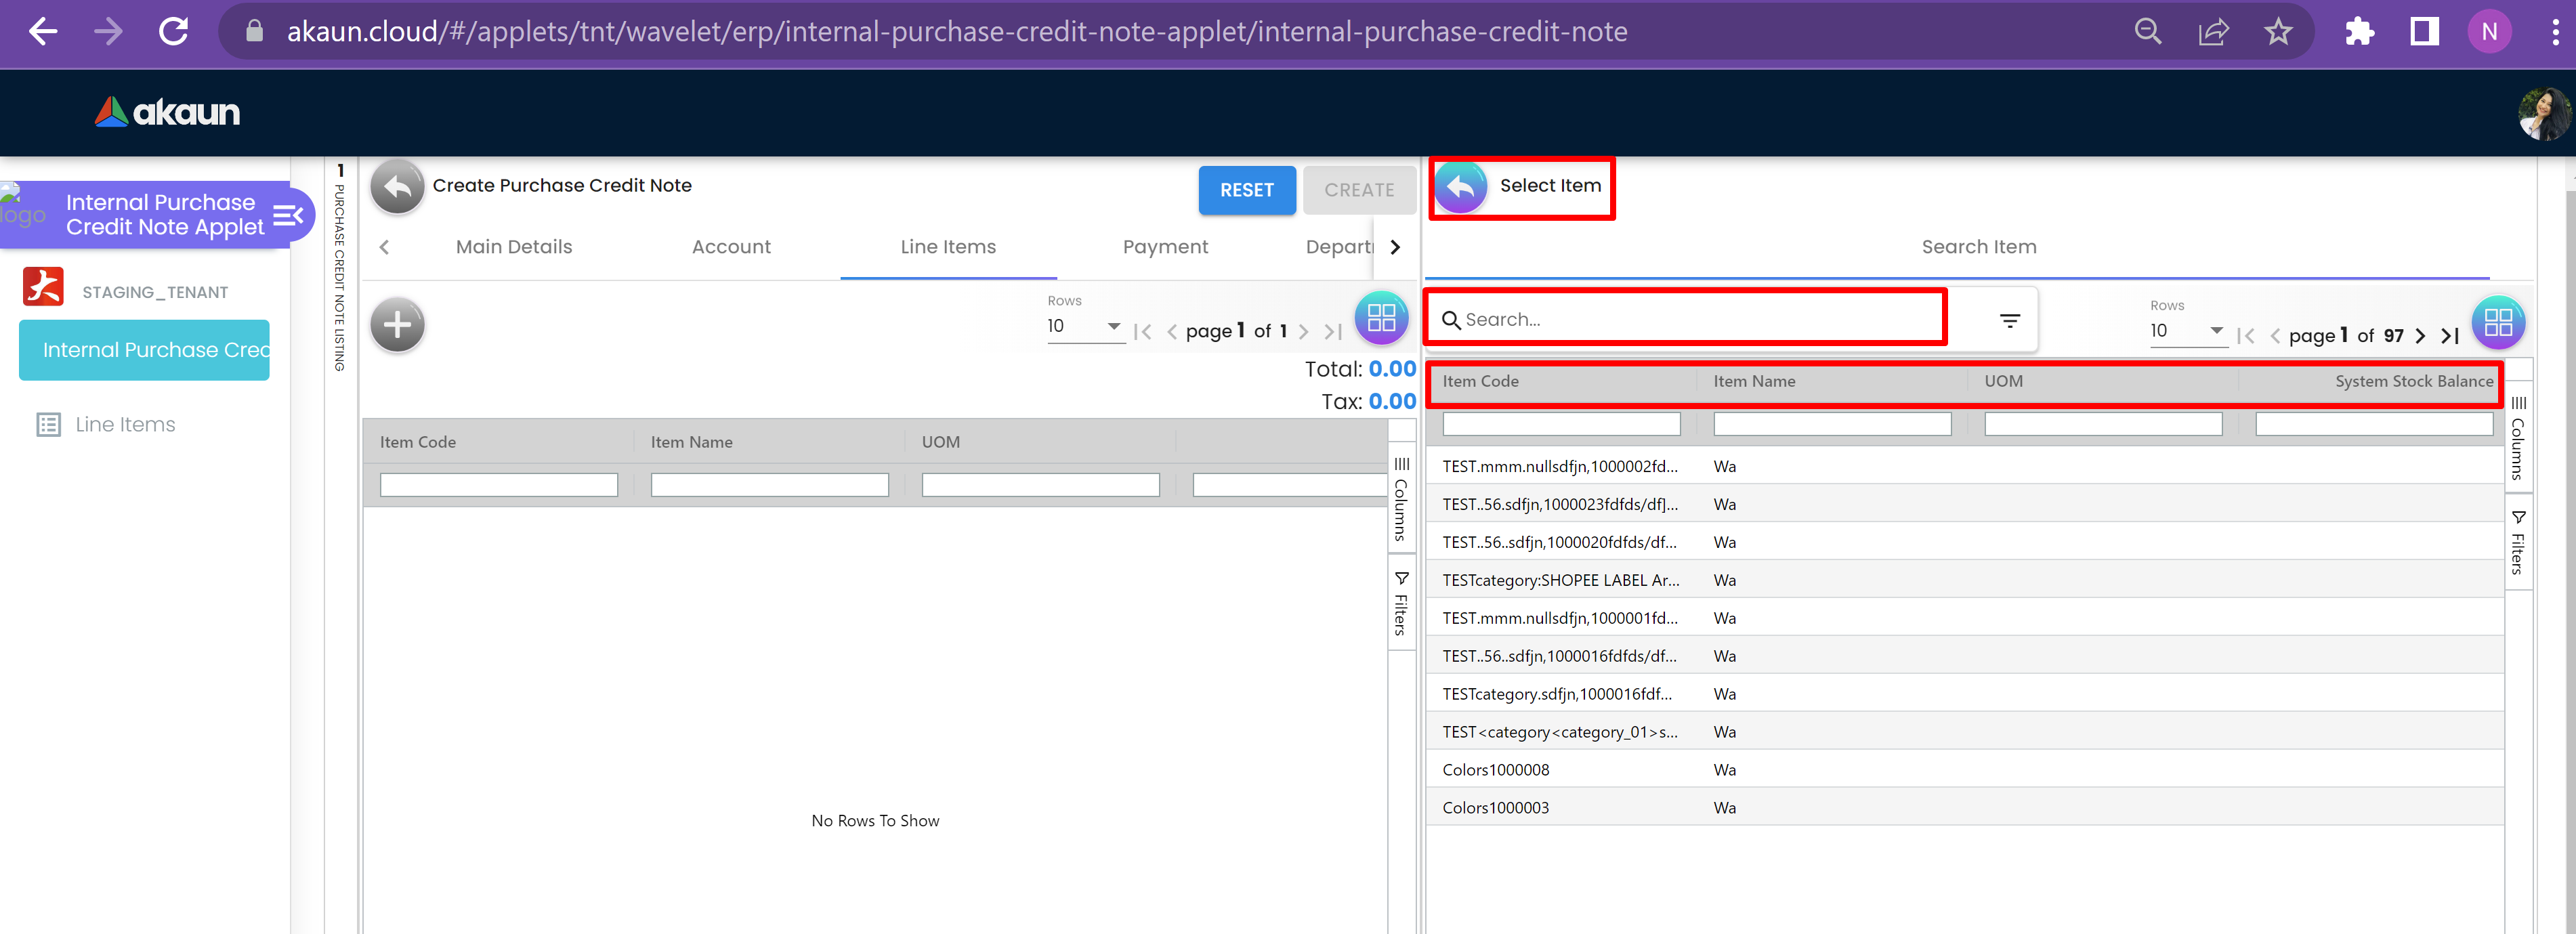Open Rows dropdown in Select Item panel
Image resolution: width=2576 pixels, height=934 pixels.
pos(2187,331)
